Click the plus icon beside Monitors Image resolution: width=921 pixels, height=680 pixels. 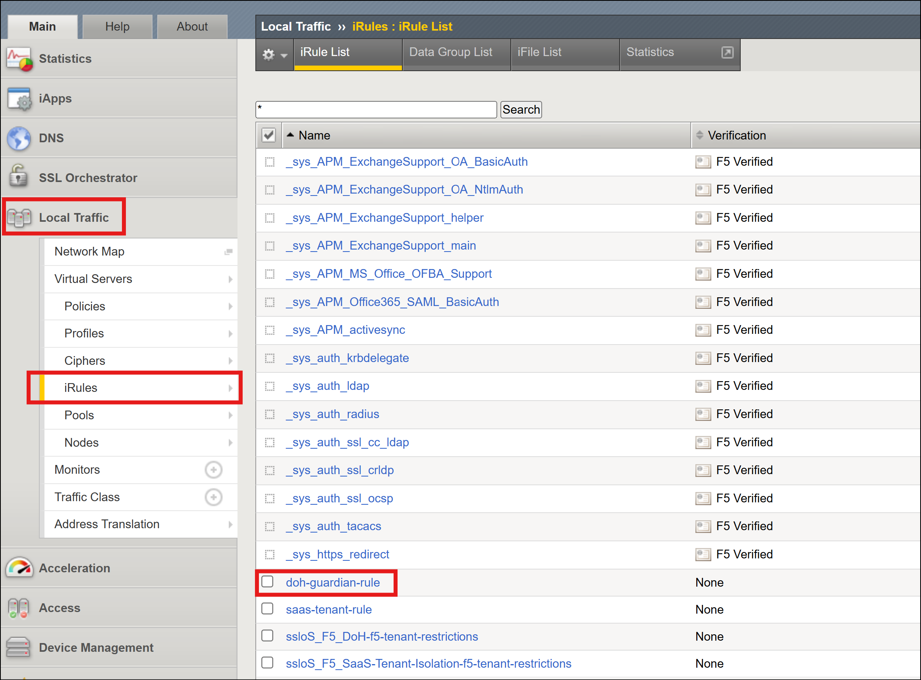(214, 470)
